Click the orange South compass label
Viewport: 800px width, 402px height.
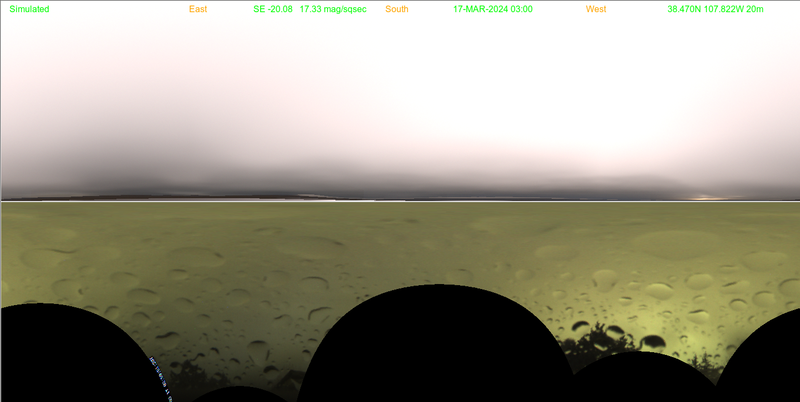pyautogui.click(x=397, y=9)
